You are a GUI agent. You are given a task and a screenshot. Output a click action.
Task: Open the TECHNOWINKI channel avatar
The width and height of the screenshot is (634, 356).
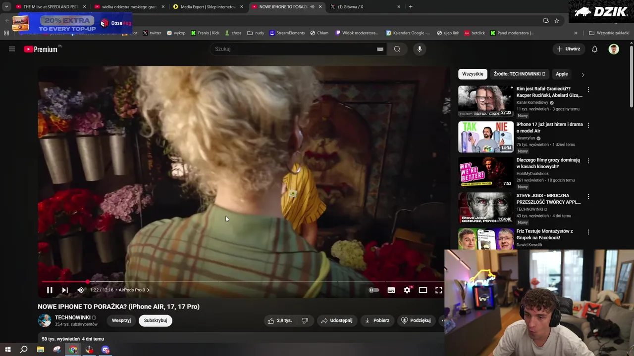tap(45, 320)
